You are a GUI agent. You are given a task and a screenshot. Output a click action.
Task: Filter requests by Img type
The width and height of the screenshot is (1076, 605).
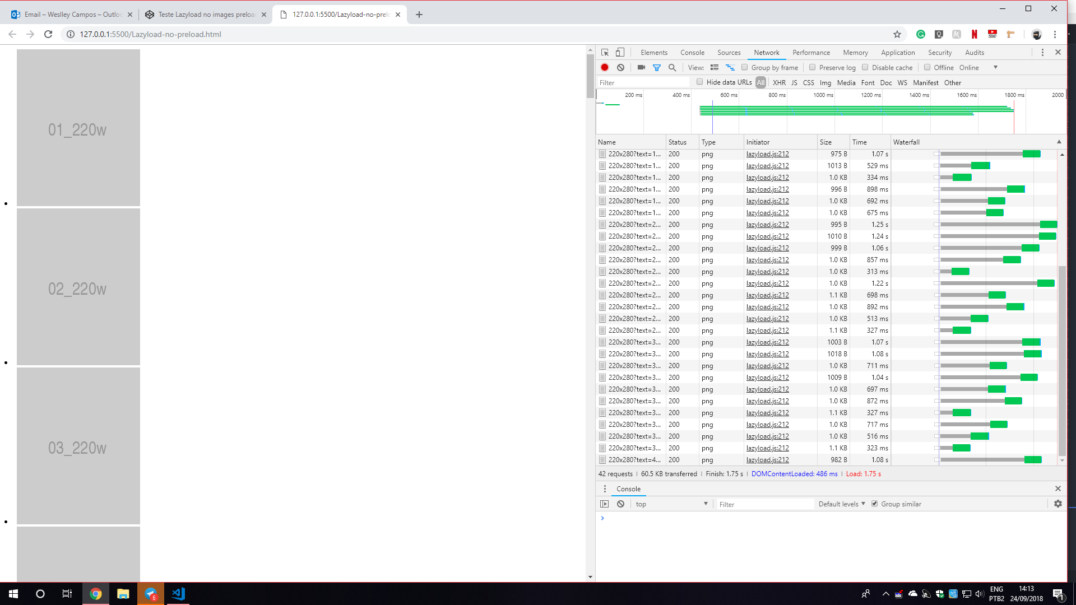pyautogui.click(x=825, y=82)
